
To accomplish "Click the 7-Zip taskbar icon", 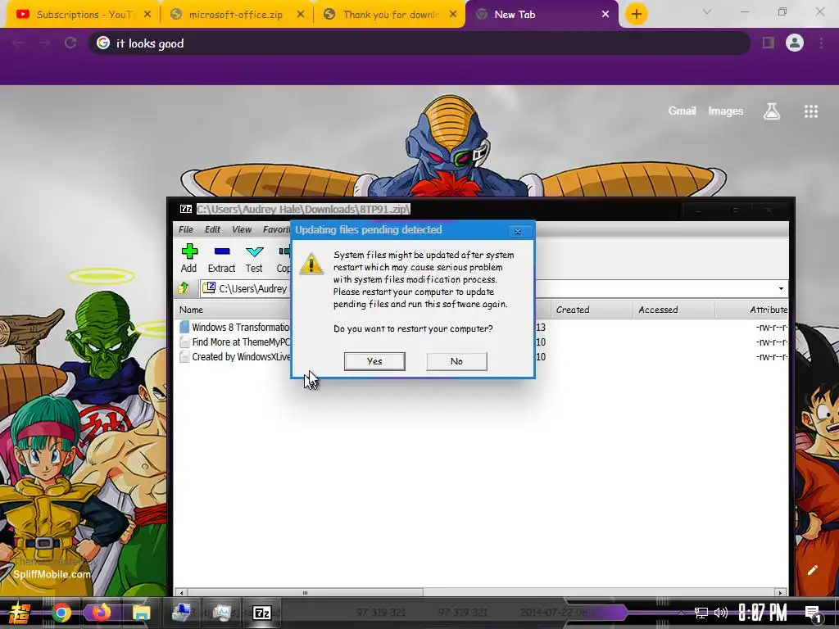I will click(261, 613).
